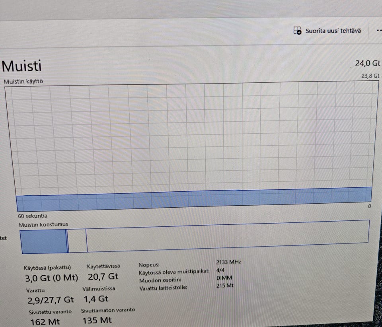Click the 'Käytettävissä' label

click(x=103, y=266)
